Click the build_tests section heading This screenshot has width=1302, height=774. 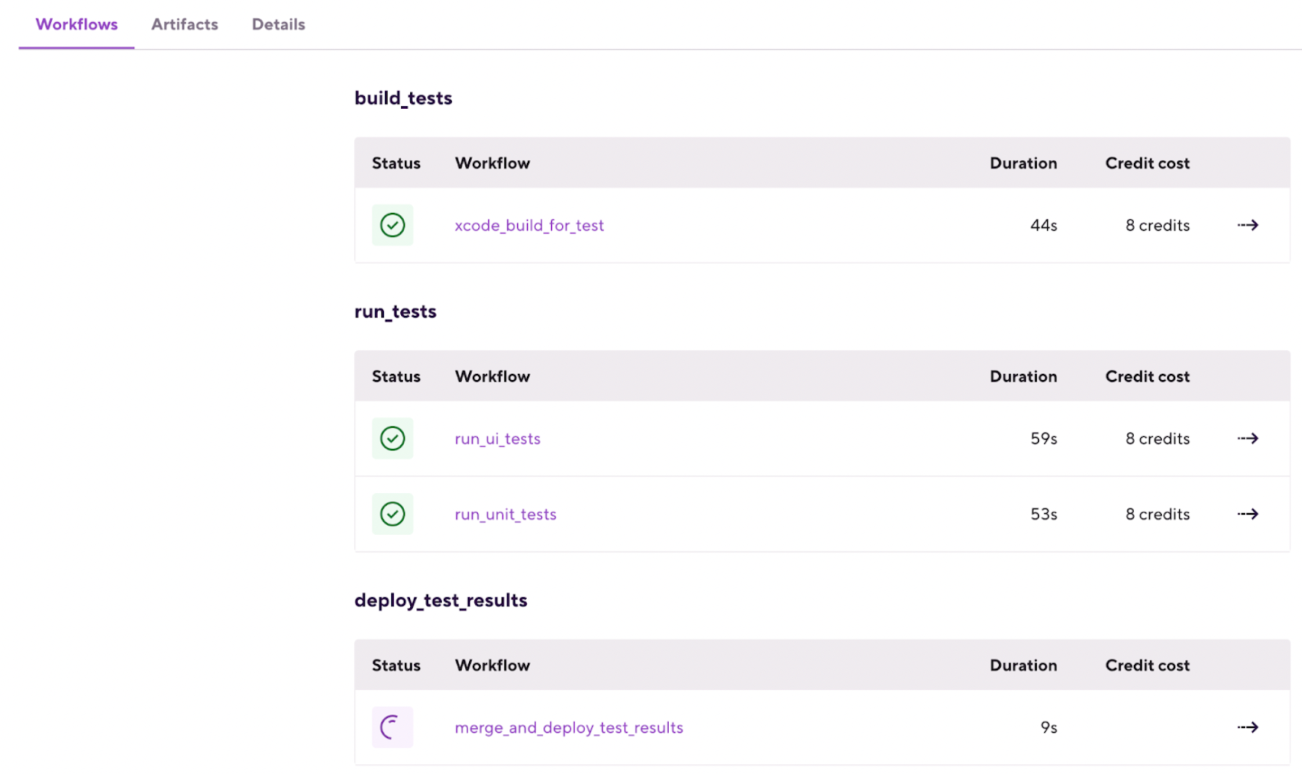403,98
